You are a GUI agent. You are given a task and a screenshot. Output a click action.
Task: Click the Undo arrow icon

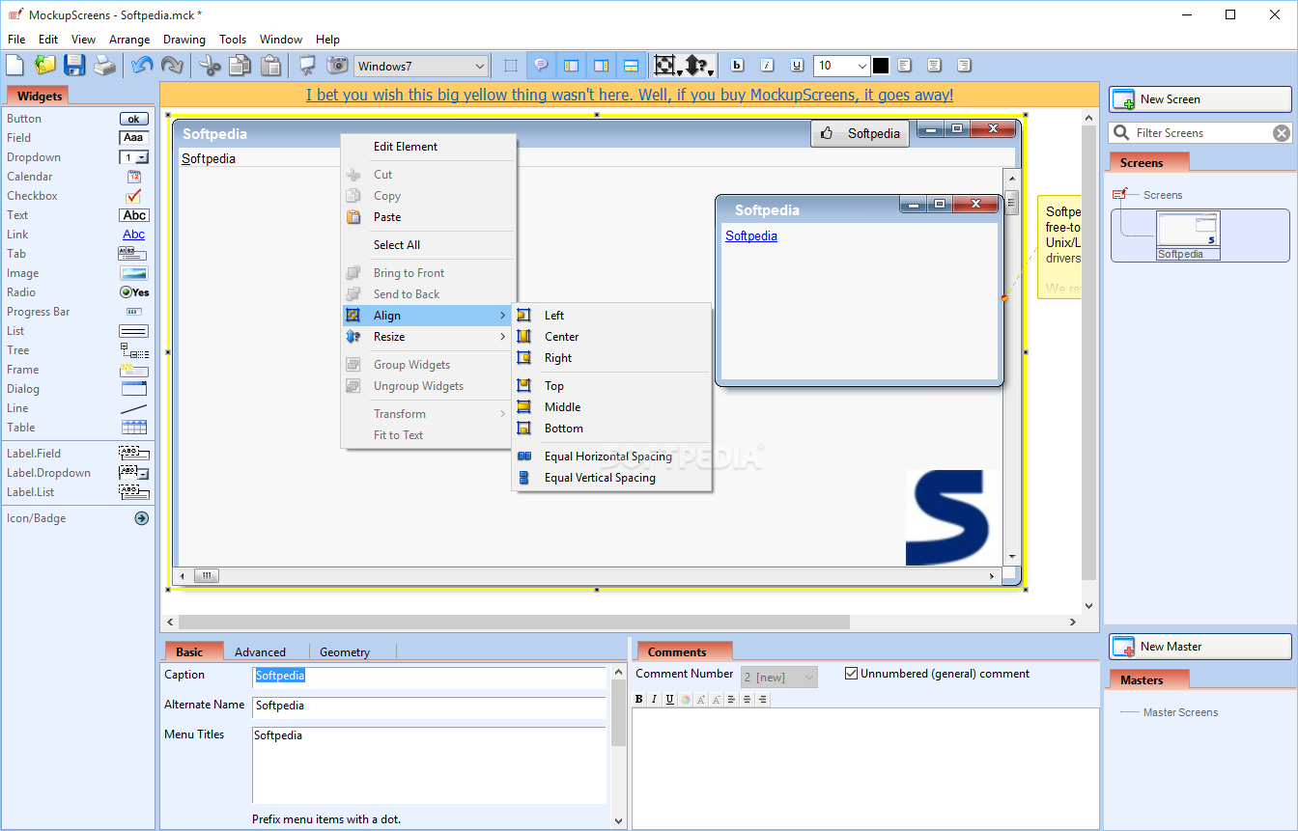[142, 66]
